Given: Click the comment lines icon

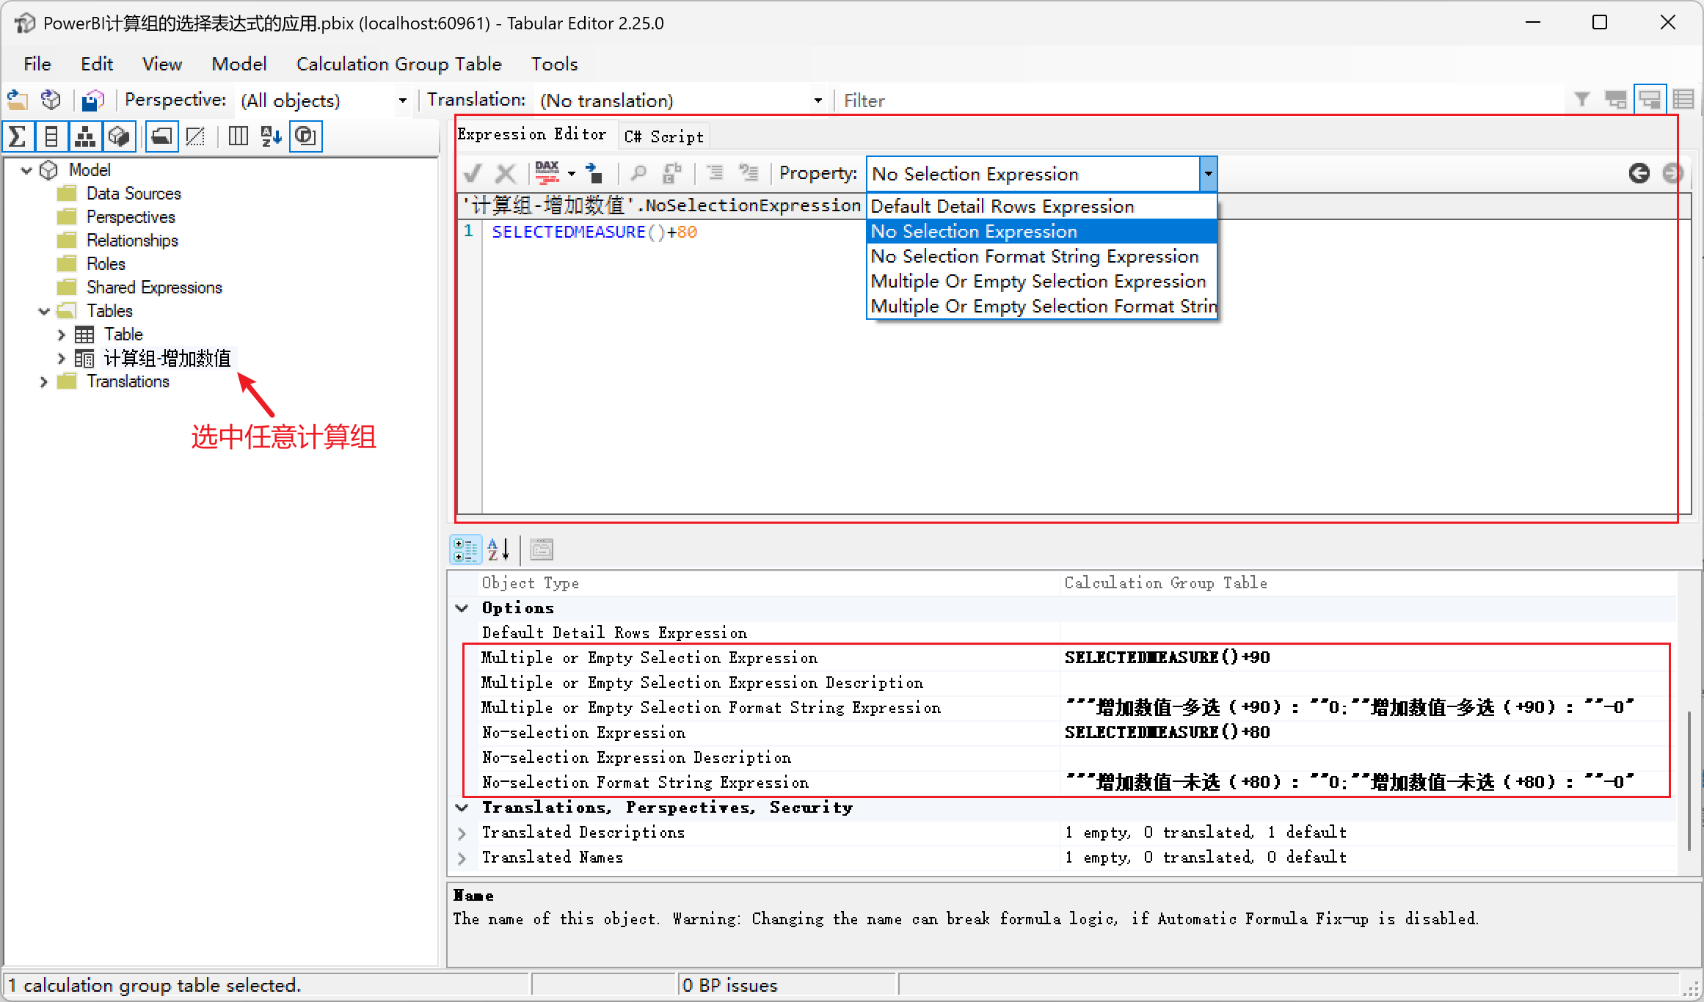Looking at the screenshot, I should pyautogui.click(x=715, y=173).
